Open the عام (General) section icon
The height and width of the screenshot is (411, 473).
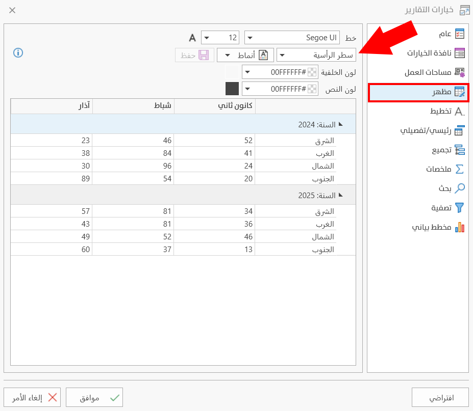(459, 34)
